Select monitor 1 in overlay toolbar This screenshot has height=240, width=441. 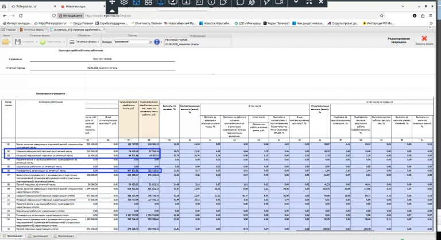161,2
